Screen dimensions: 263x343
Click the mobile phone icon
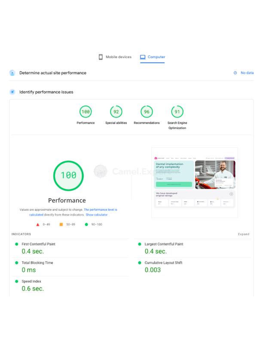tap(101, 57)
